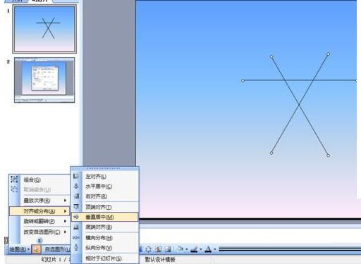Screen dimensions: 361x264
Task: Select the Align Top (顶端对齐) icon
Action: (76, 207)
